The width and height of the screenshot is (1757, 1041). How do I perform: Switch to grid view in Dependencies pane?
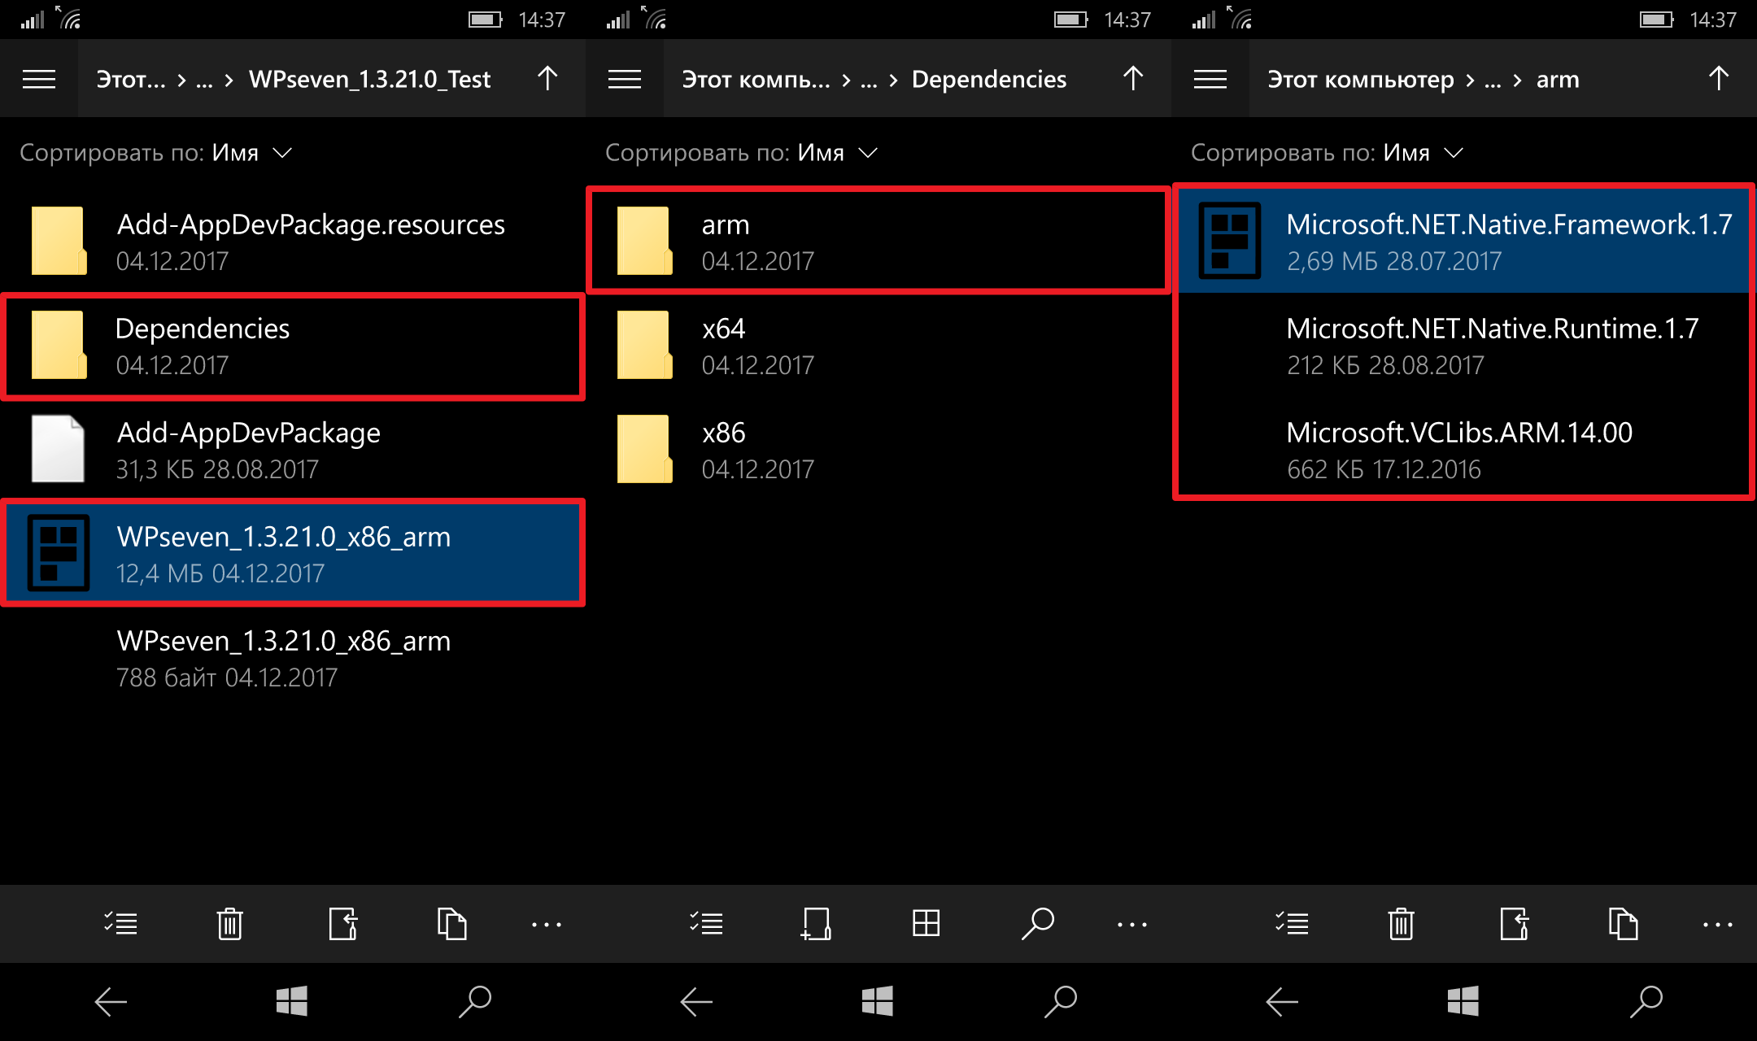[926, 924]
